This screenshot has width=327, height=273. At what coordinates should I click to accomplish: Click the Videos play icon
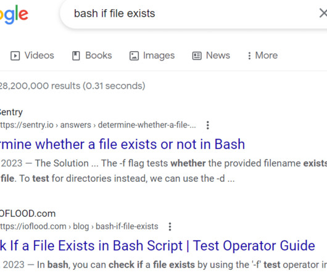click(15, 56)
